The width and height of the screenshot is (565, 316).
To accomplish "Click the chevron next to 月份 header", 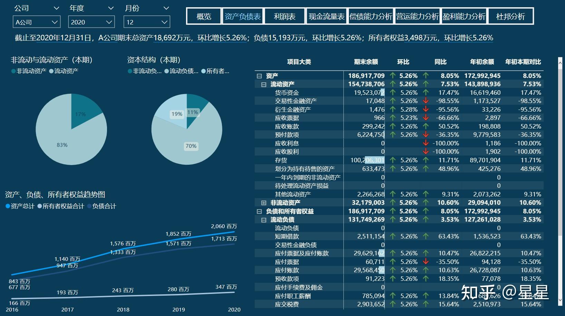I will coord(166,8).
